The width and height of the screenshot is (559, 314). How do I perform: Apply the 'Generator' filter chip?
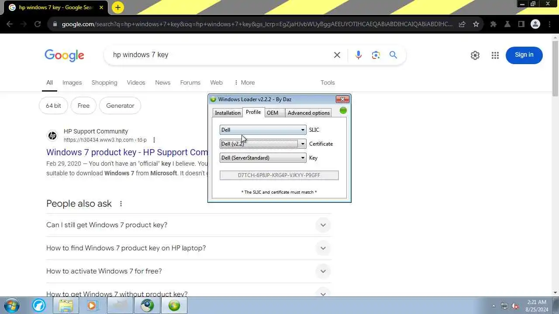(x=120, y=106)
